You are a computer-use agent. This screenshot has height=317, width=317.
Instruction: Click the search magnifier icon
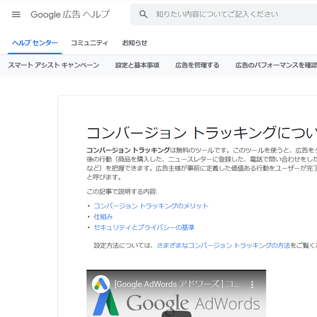pos(143,14)
